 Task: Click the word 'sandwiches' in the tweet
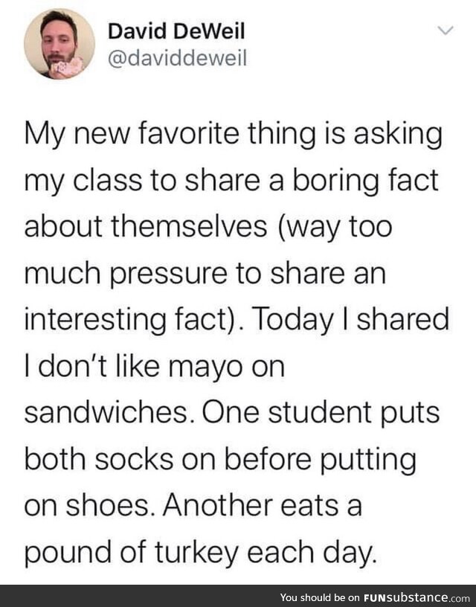point(106,413)
